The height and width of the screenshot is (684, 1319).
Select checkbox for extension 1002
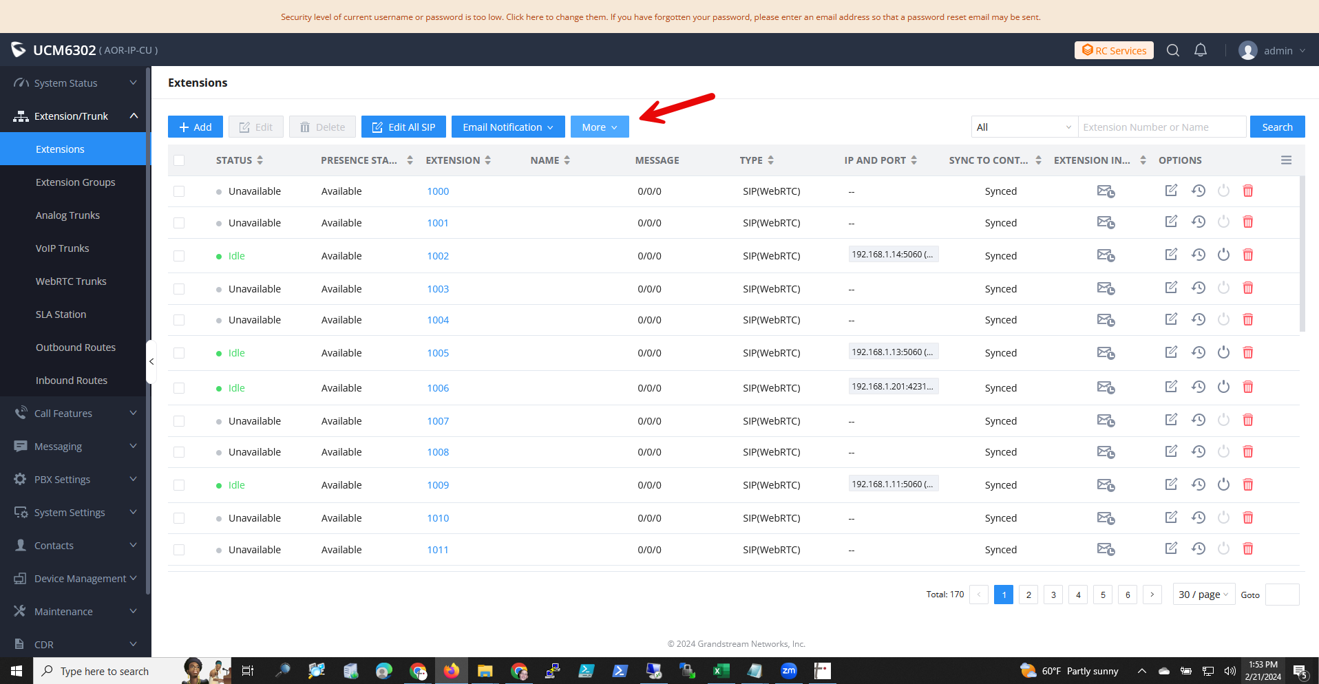[x=179, y=256]
